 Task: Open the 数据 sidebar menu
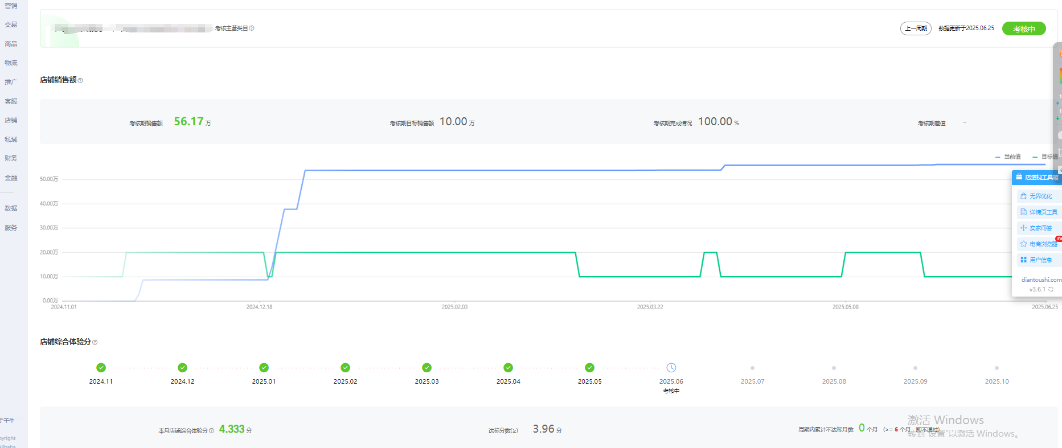(11, 208)
